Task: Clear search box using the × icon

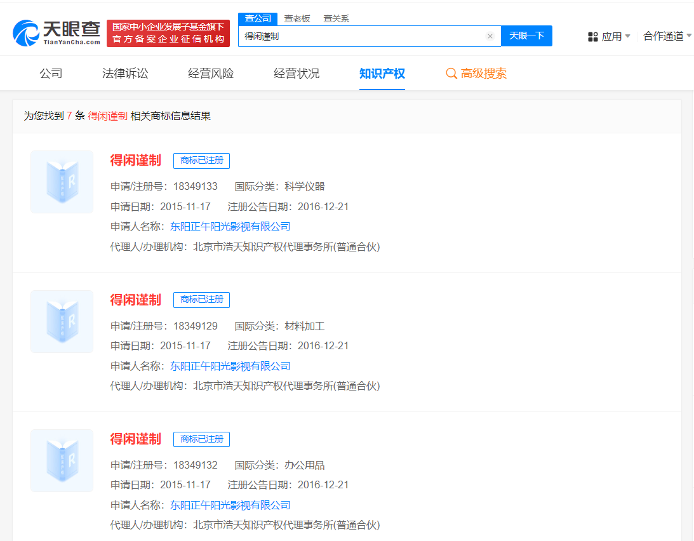Action: click(490, 36)
